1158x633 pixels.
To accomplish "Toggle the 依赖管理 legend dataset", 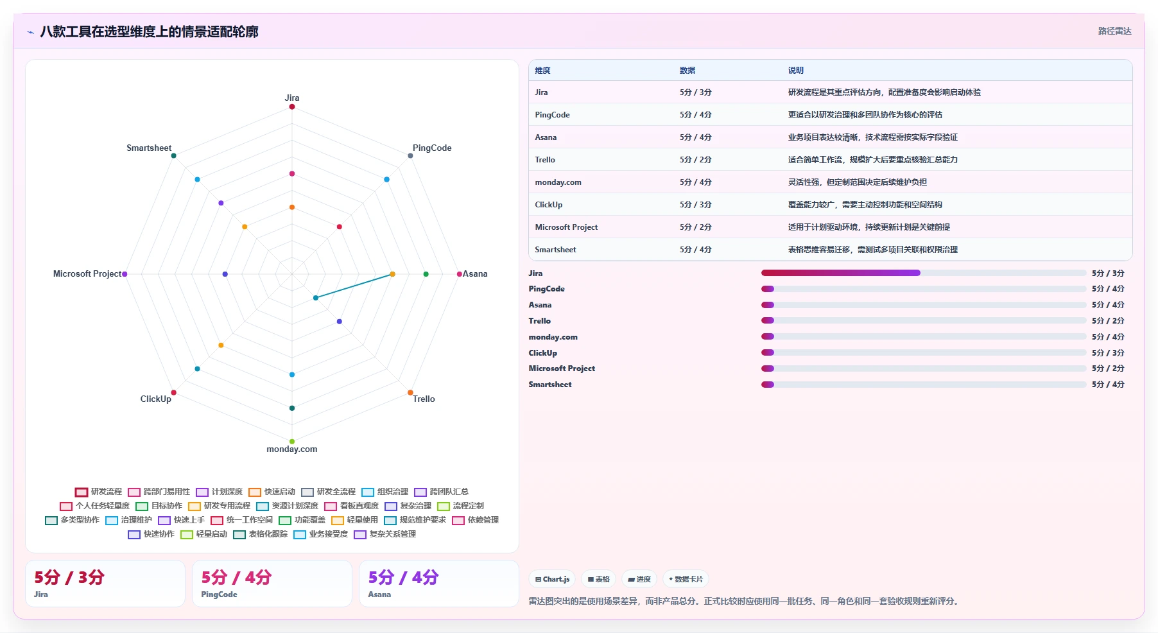I will [x=475, y=520].
